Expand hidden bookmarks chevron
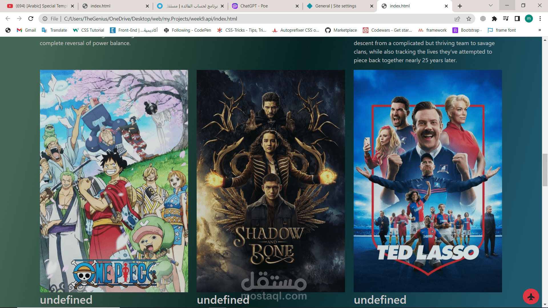 pos(539,30)
